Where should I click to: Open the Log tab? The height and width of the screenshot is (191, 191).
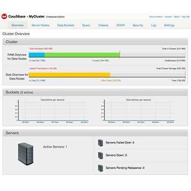click(153, 25)
